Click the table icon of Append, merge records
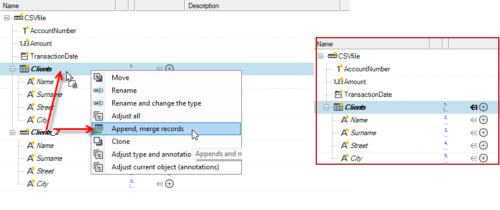This screenshot has height=210, width=500. coord(98,129)
